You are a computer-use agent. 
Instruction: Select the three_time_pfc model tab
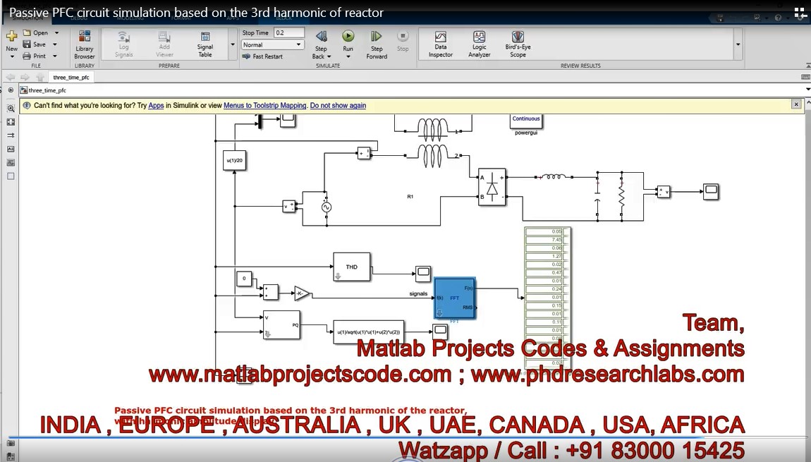71,77
